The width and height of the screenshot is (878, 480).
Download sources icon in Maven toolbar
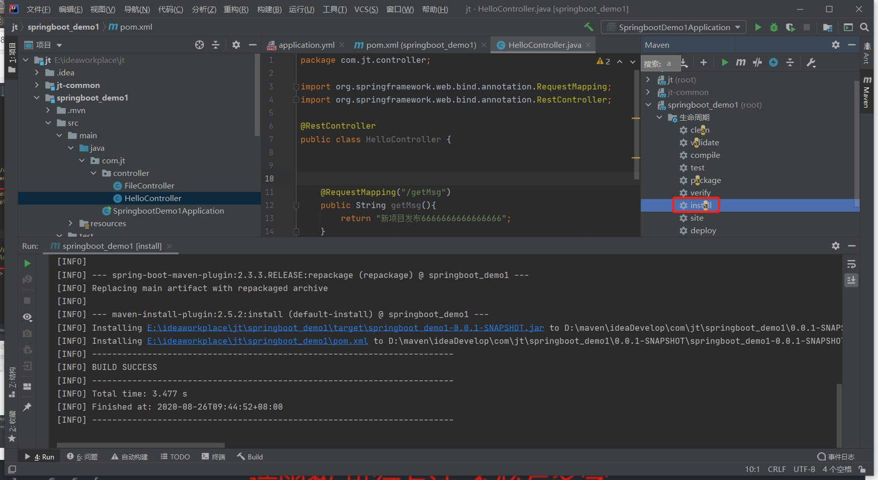point(685,63)
